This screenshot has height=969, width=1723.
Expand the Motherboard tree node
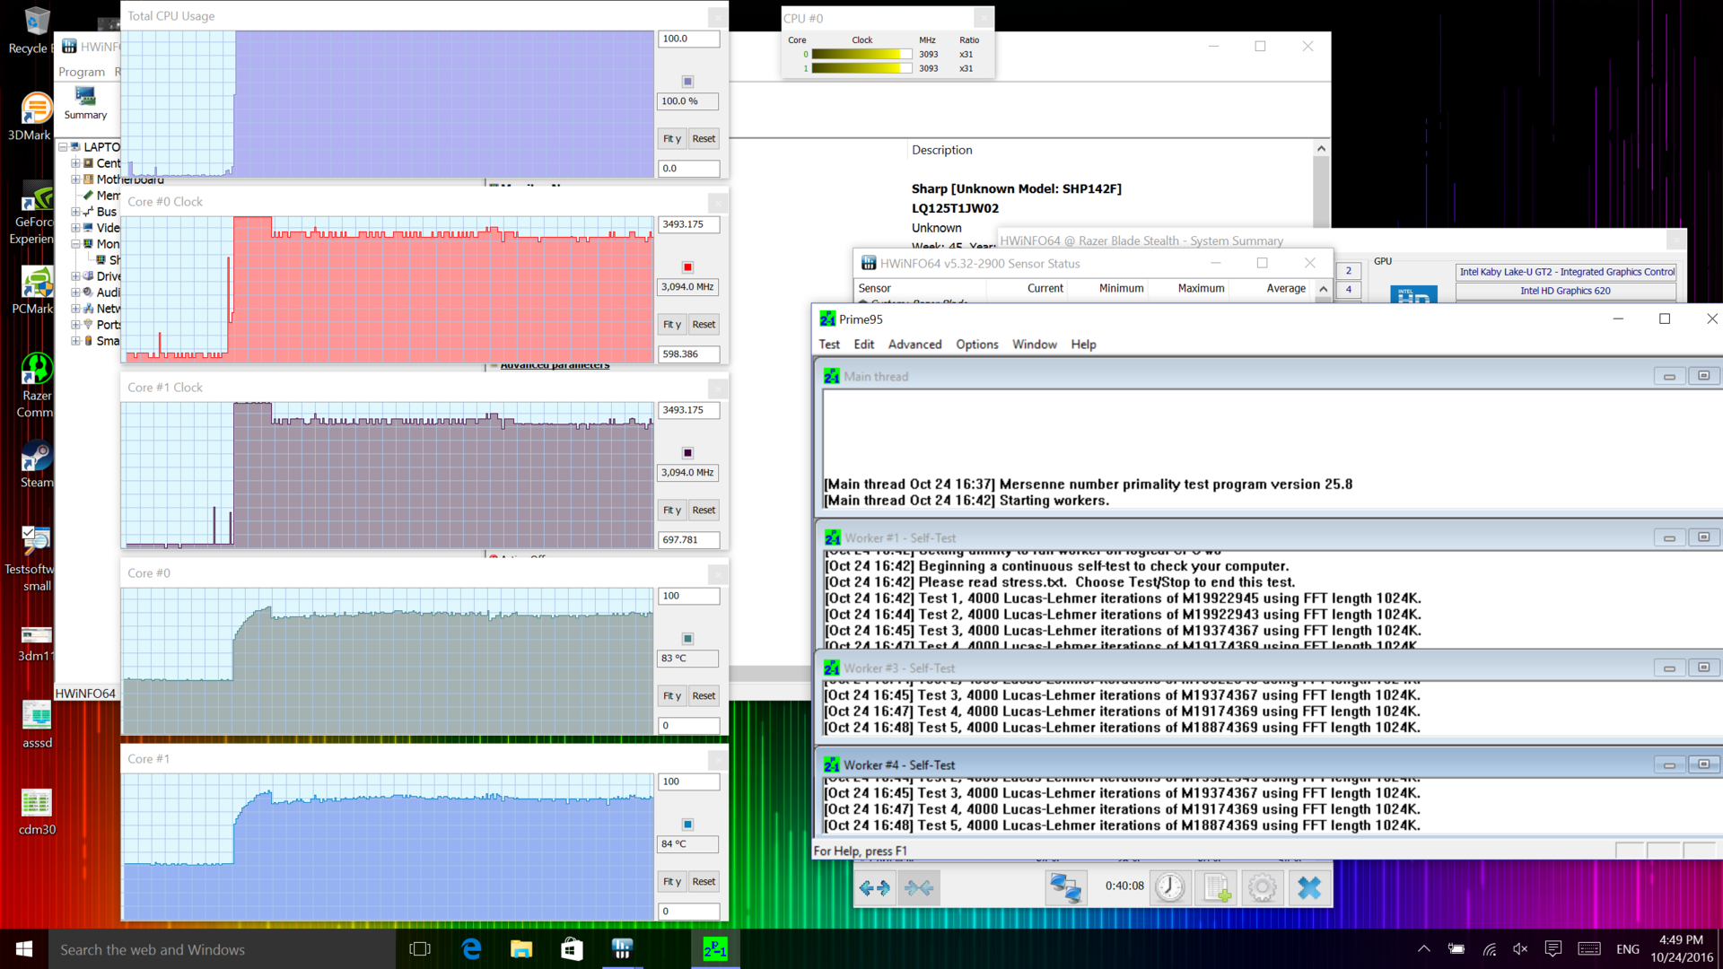(x=76, y=179)
